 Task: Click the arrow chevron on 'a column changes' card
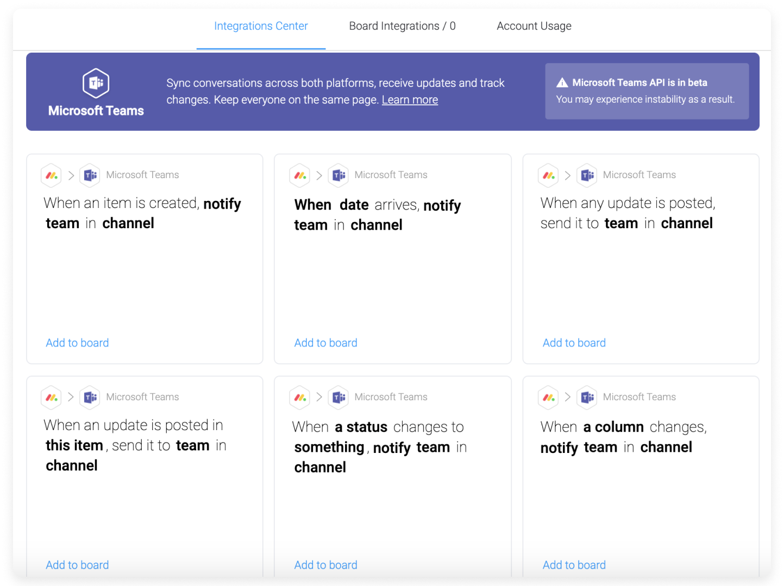568,398
